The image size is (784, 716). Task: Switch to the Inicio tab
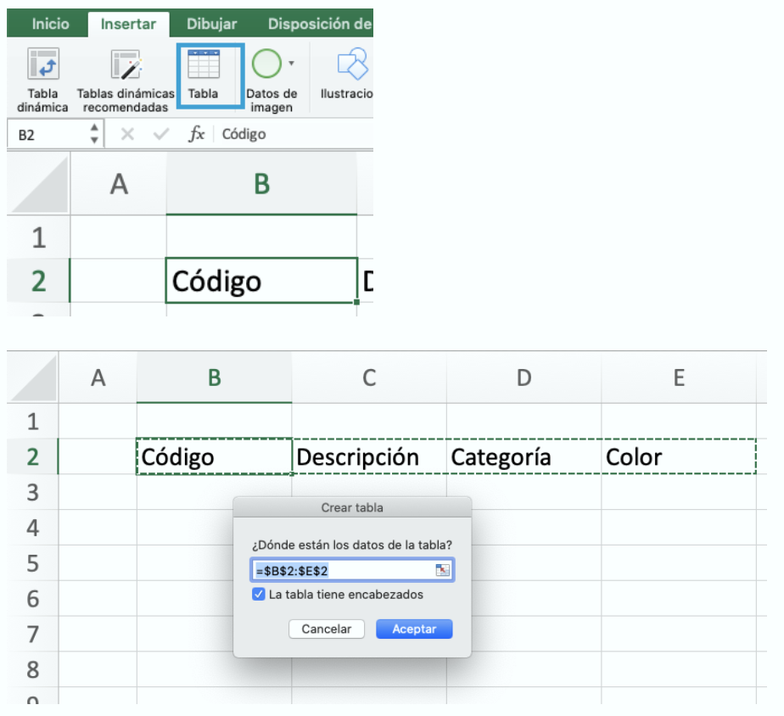point(50,24)
